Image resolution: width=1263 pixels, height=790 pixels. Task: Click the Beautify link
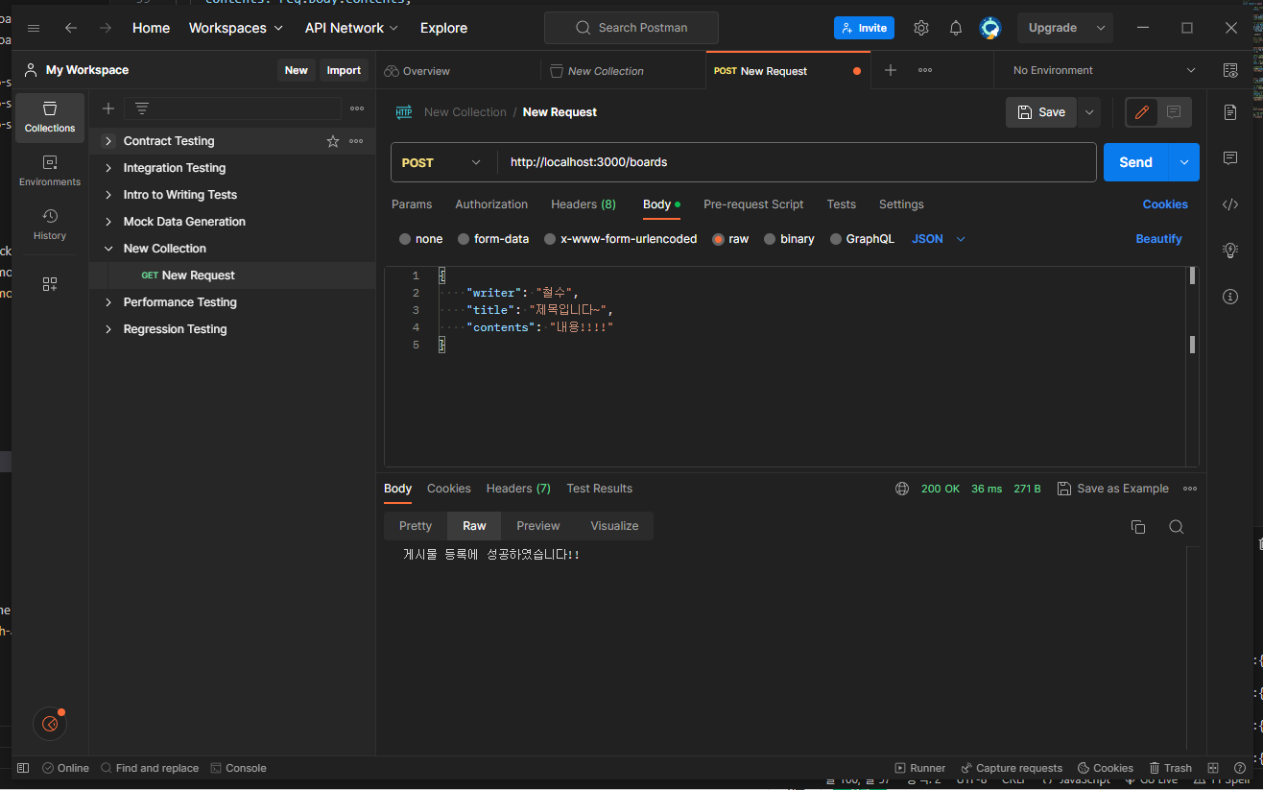(1158, 239)
